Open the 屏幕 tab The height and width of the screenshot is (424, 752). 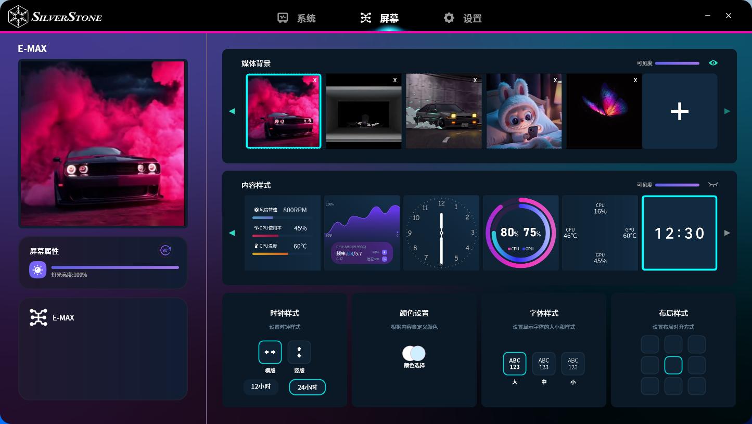tap(379, 18)
